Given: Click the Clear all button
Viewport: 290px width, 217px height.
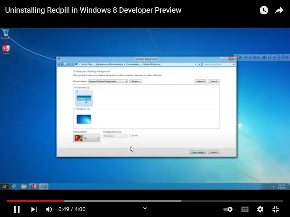Looking at the screenshot, I should click(214, 81).
